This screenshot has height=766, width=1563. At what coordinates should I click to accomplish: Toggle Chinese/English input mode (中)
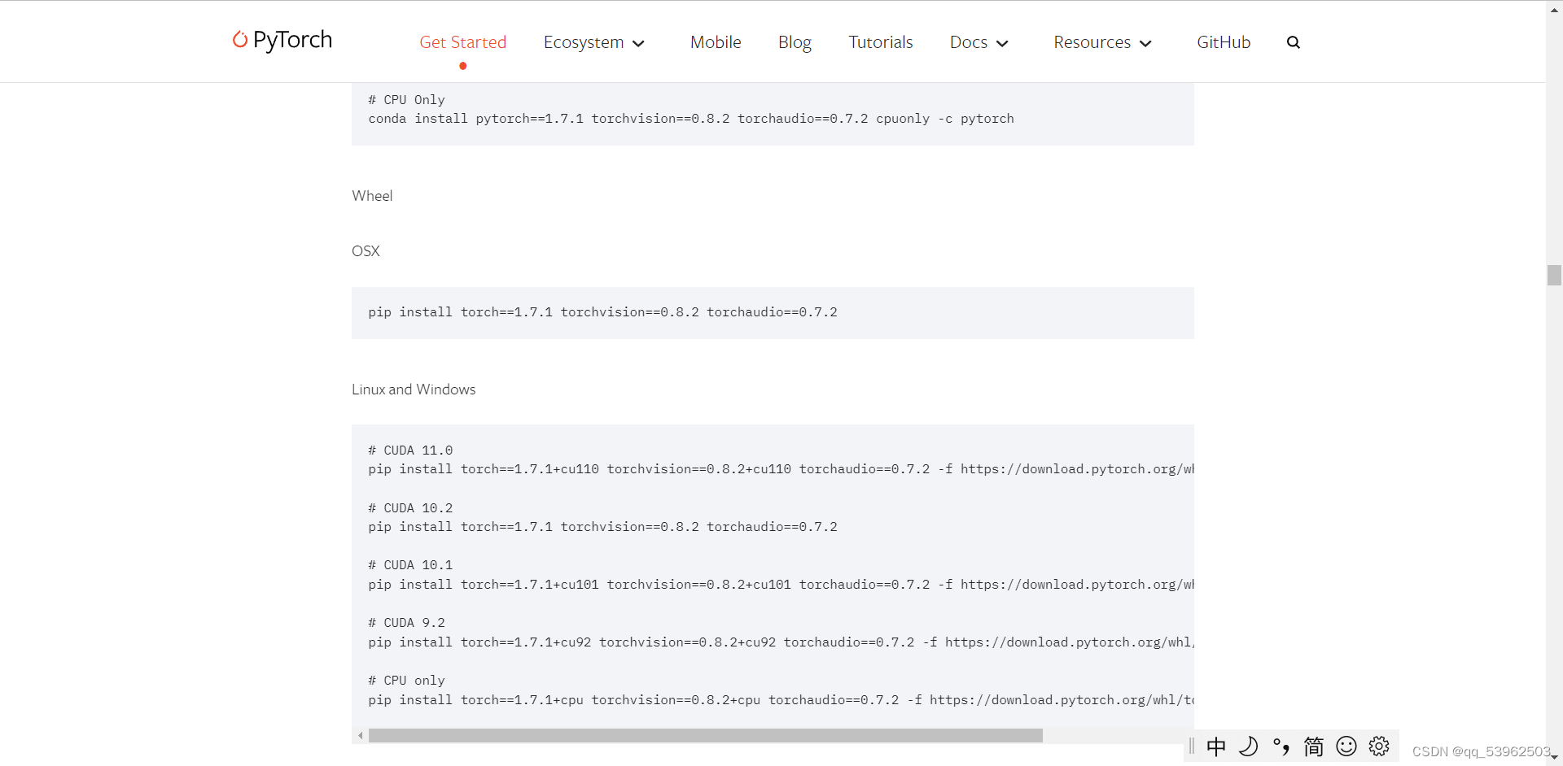click(x=1216, y=746)
